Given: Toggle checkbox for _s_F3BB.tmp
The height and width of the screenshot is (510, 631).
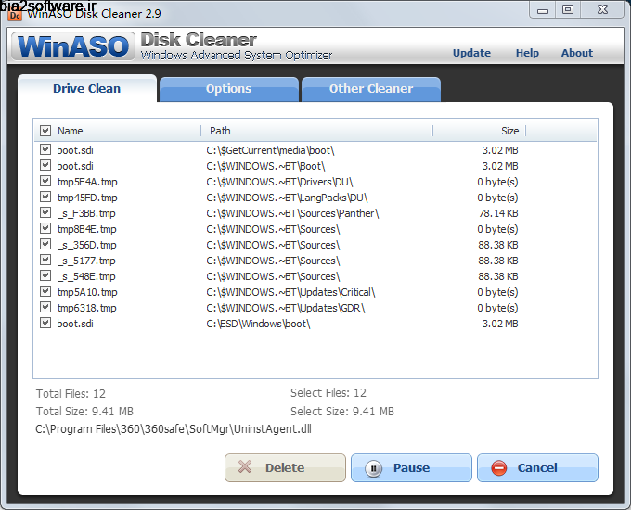Looking at the screenshot, I should pyautogui.click(x=45, y=212).
